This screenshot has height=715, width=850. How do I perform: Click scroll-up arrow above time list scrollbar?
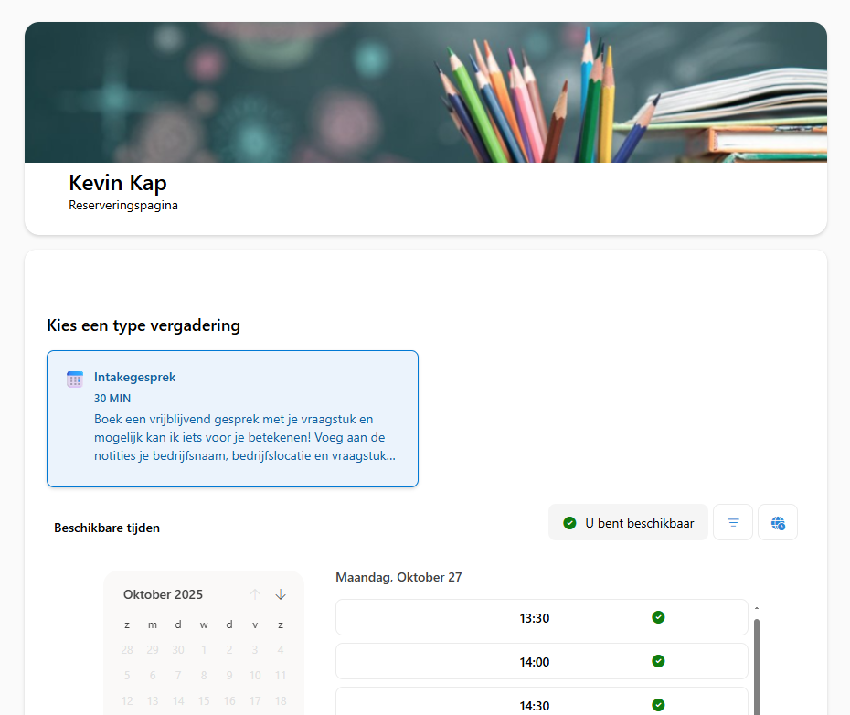[756, 608]
